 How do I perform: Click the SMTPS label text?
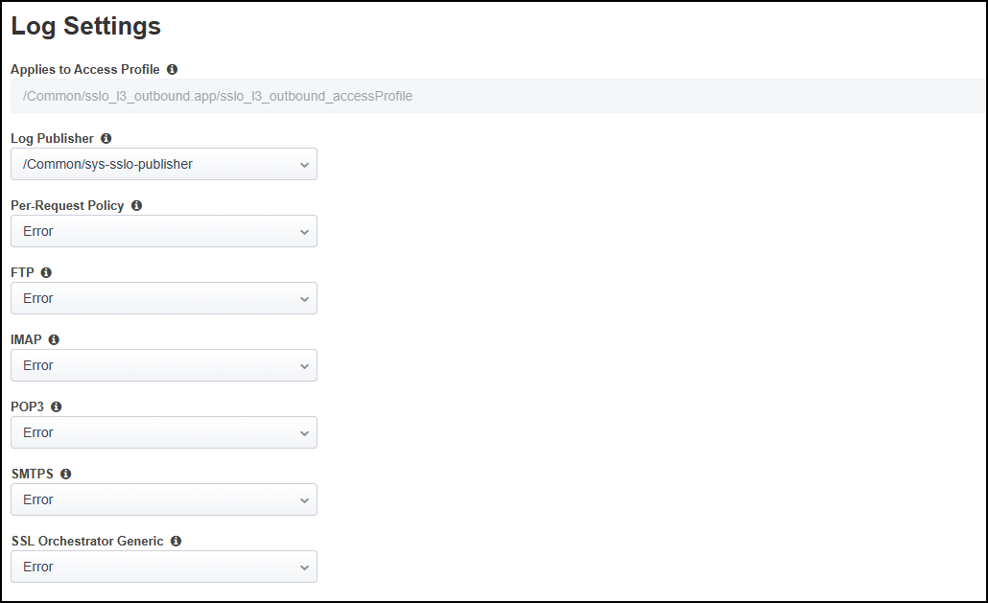pyautogui.click(x=33, y=474)
